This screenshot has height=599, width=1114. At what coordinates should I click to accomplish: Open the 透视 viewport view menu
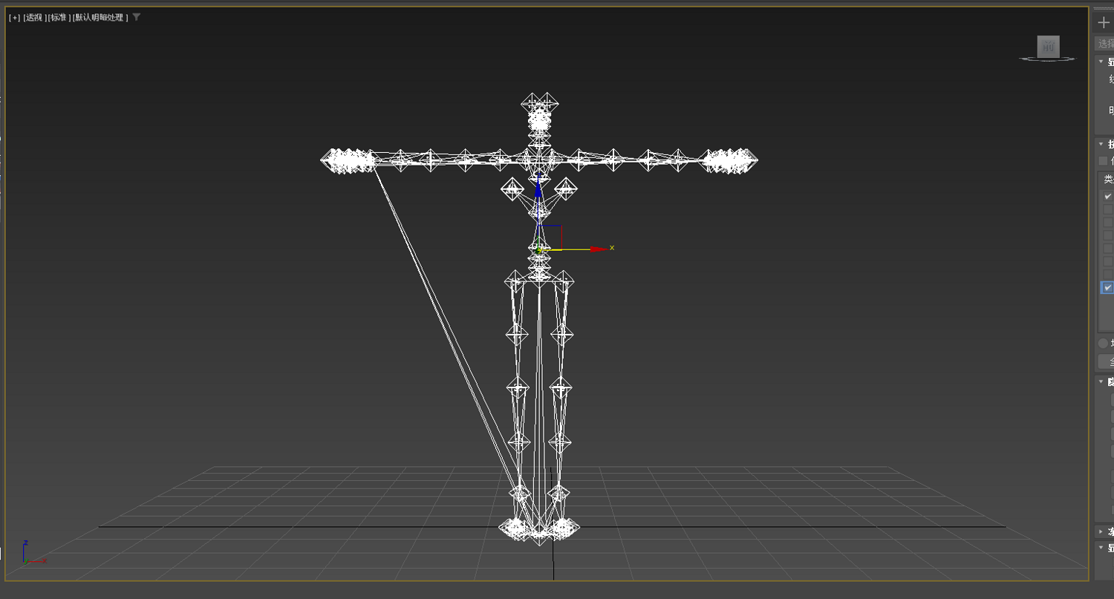tap(34, 17)
